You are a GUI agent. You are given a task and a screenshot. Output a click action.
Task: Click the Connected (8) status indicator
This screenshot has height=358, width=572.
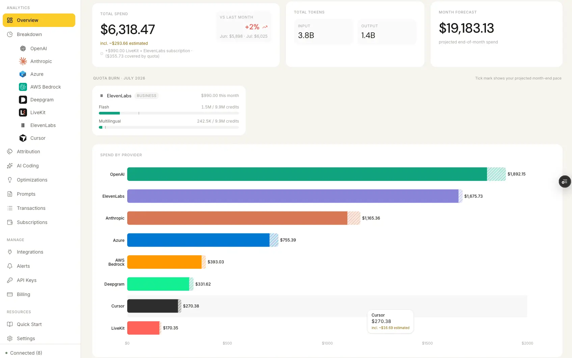[24, 353]
